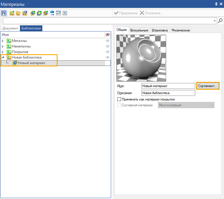
Task: Toggle visibility eye for Покрытия library
Action: 108,52
